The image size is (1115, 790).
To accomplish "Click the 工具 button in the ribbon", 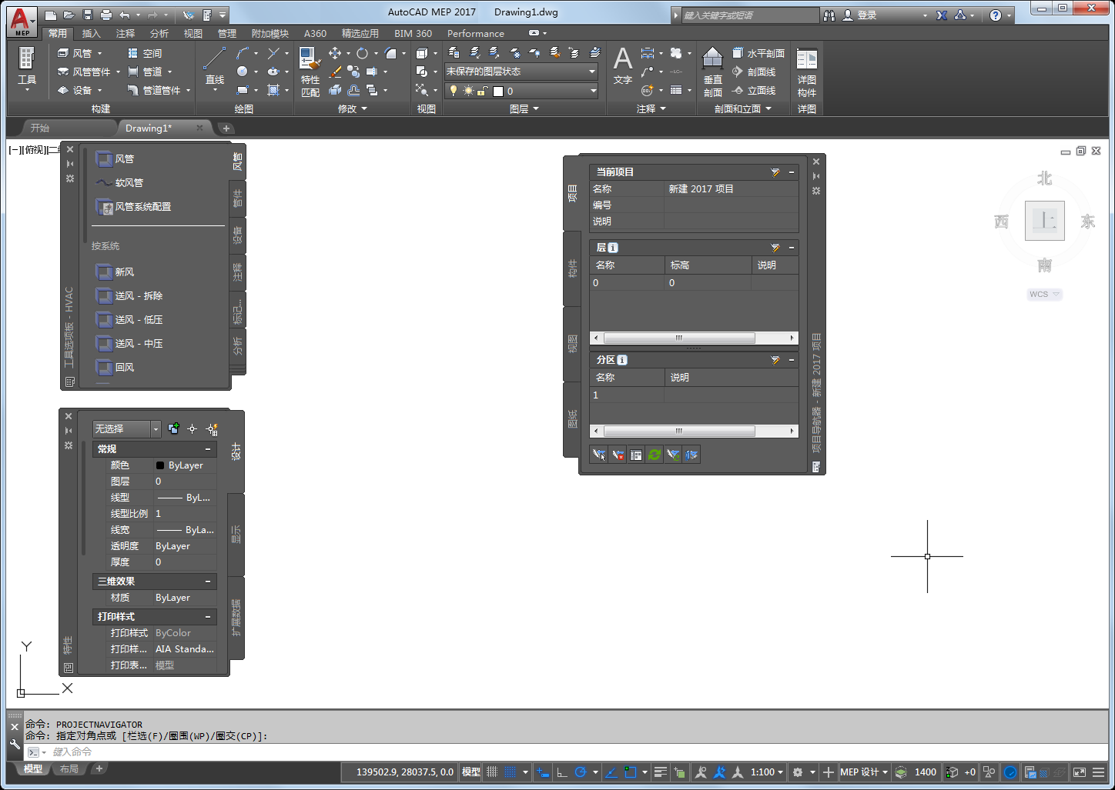I will [x=27, y=70].
